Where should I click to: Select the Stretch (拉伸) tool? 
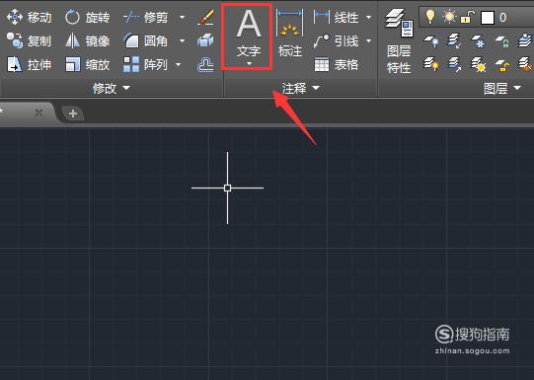(30, 64)
